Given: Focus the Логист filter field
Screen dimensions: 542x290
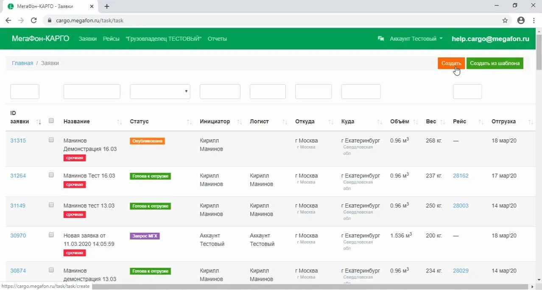Looking at the screenshot, I should click(x=268, y=91).
